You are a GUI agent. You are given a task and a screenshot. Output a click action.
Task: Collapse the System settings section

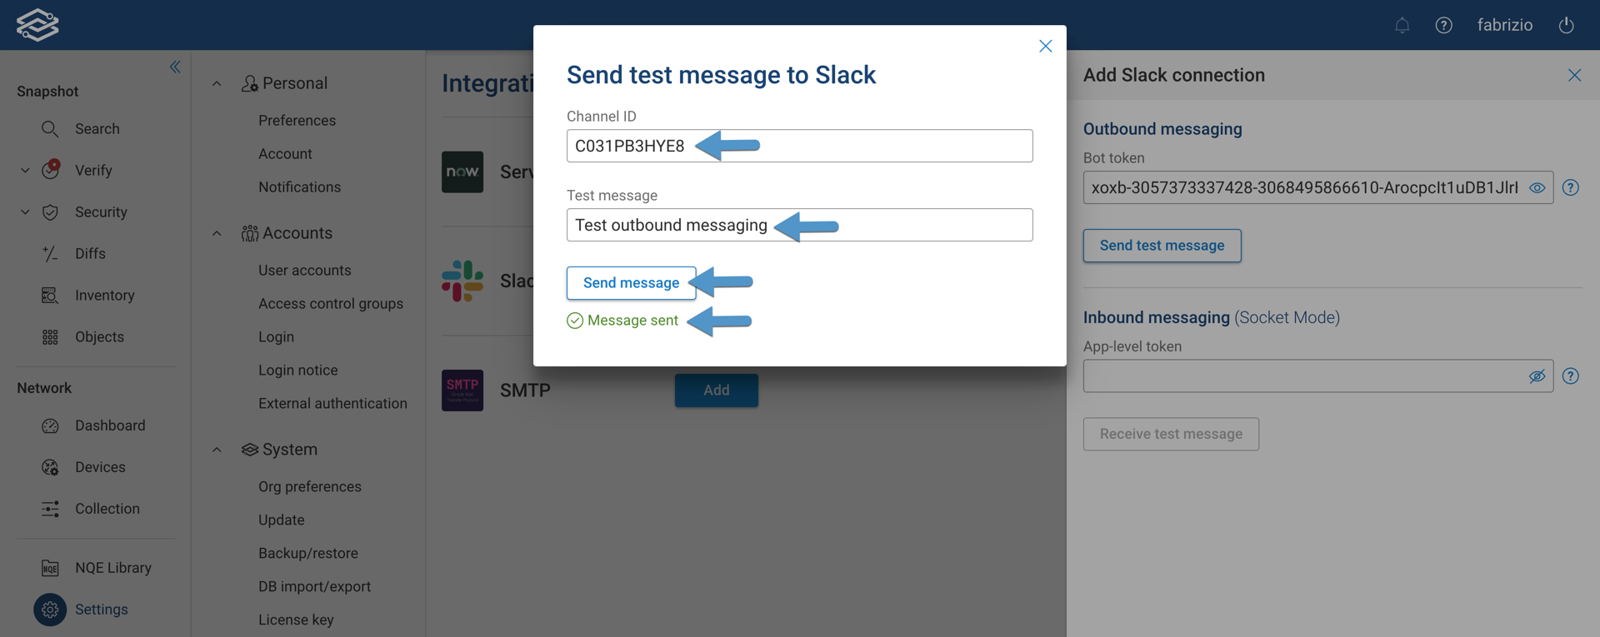217,449
